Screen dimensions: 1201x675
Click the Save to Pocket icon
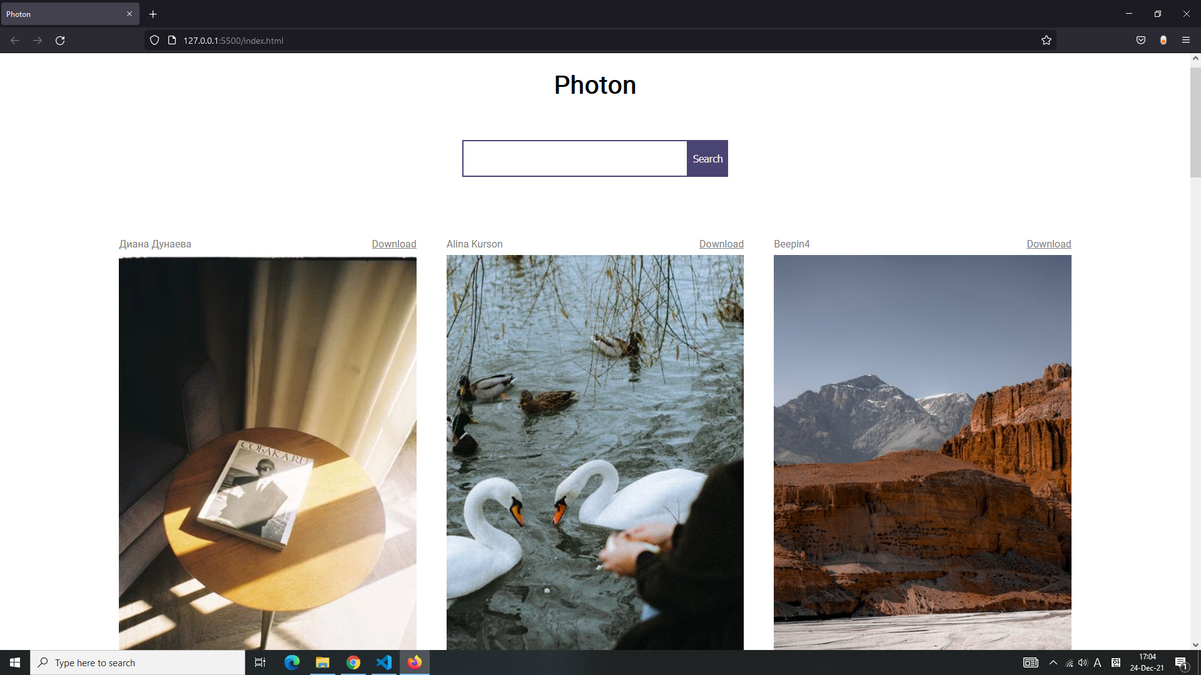click(1140, 40)
